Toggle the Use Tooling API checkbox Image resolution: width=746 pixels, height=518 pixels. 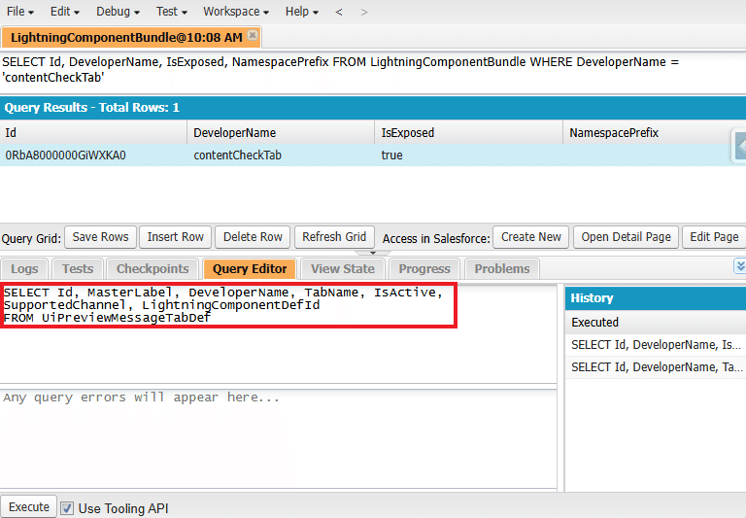click(x=67, y=508)
